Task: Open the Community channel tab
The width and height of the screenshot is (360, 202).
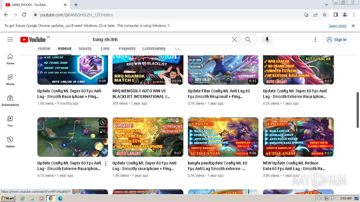Action: 154,49
